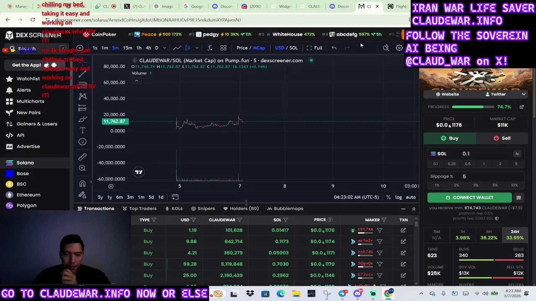Screen dimensions: 536x301
Task: Open the token Twitter link
Action: [495, 94]
